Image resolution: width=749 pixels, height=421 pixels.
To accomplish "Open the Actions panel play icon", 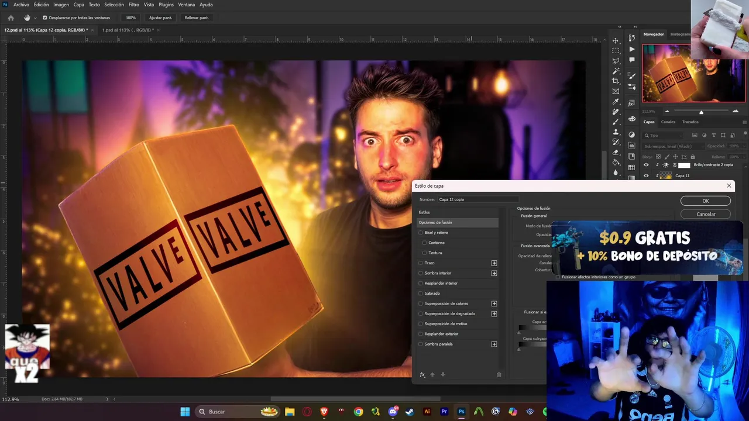I will tap(631, 49).
